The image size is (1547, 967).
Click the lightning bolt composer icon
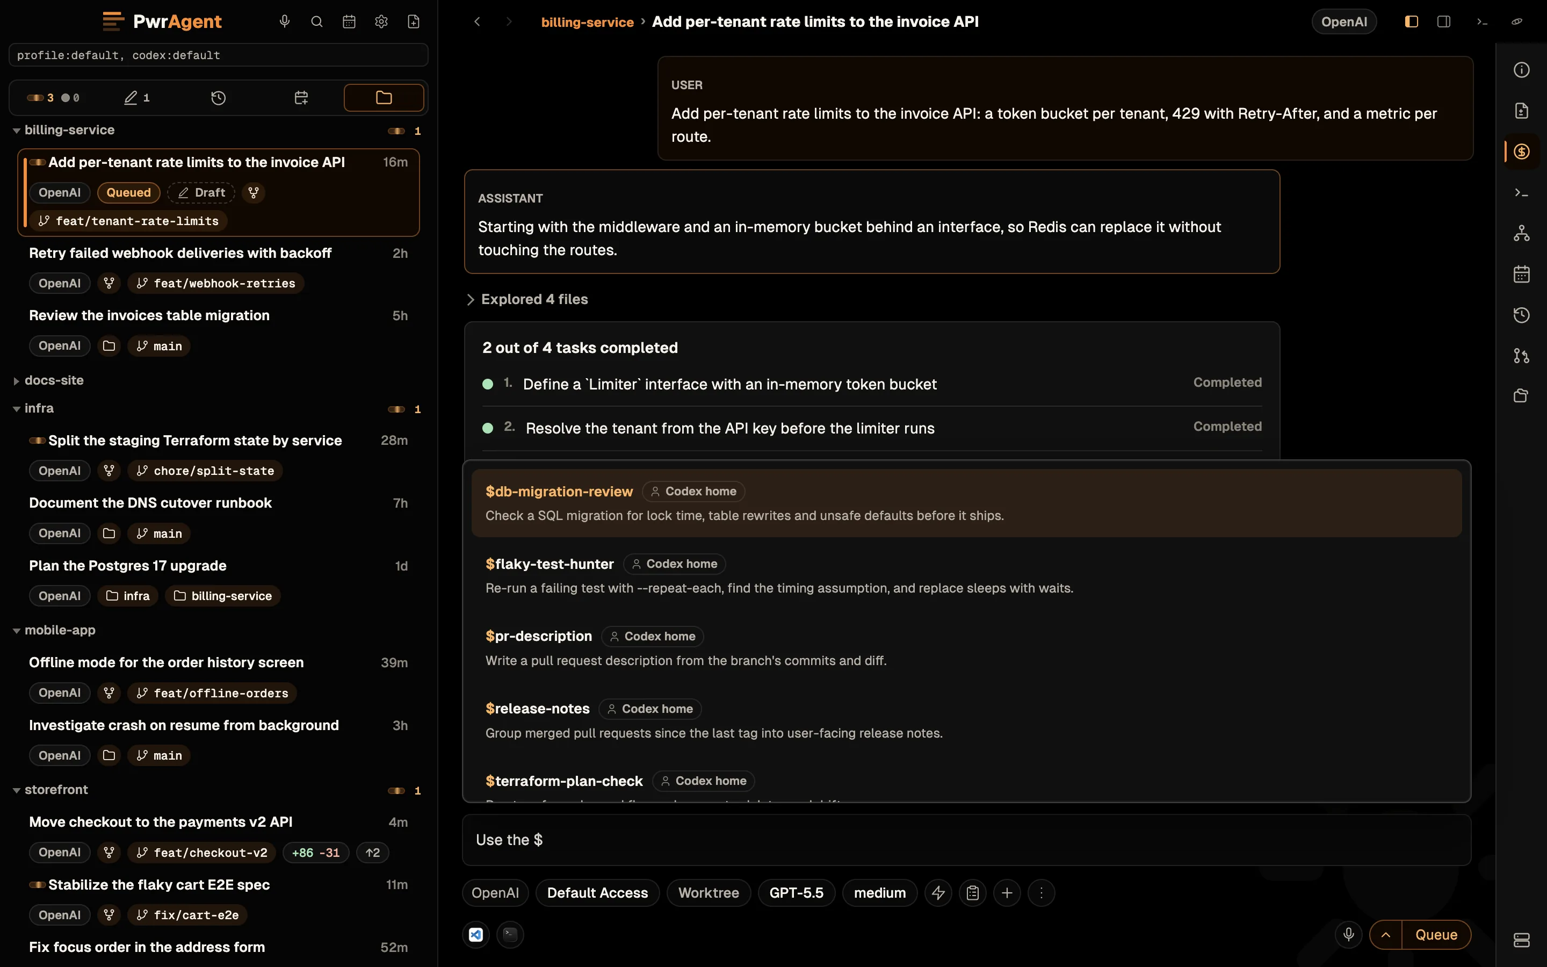(x=938, y=893)
